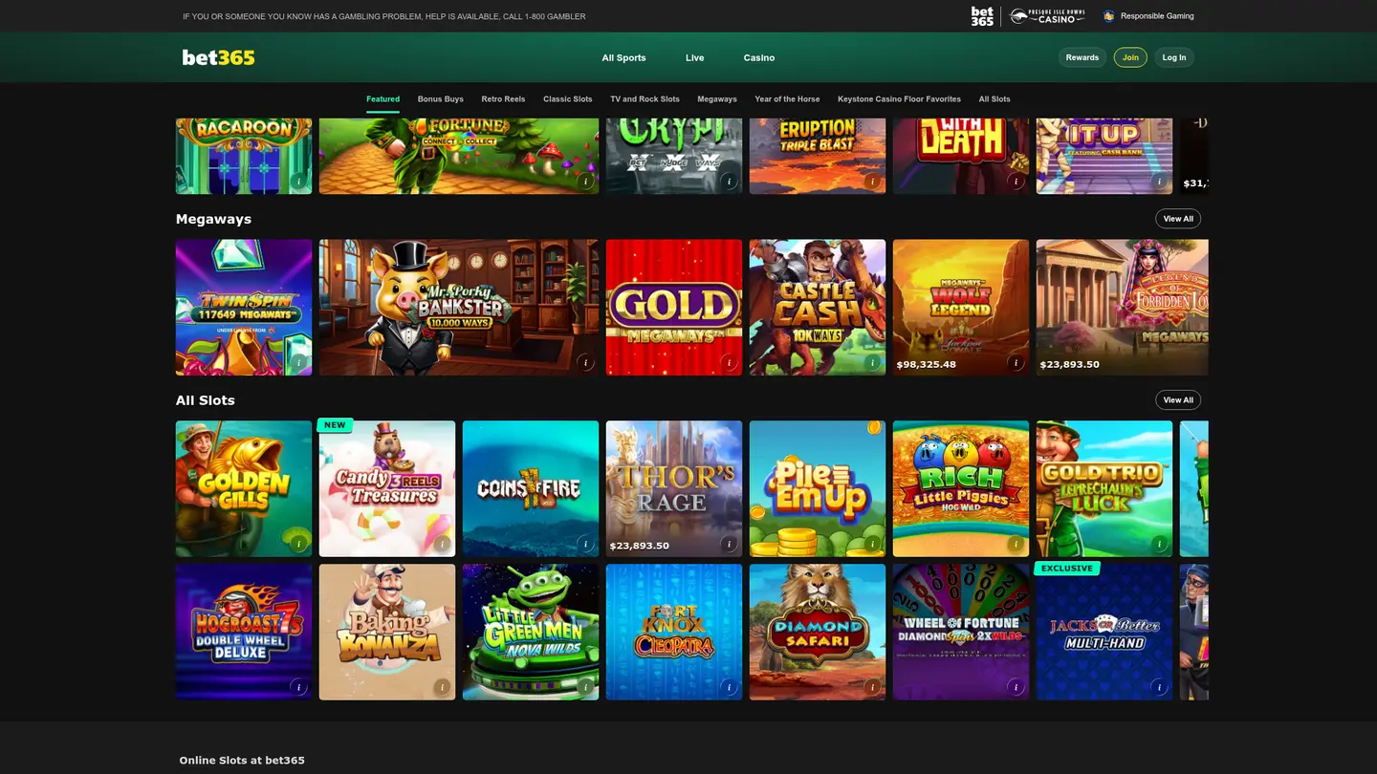Click the Rewards button
This screenshot has height=774, width=1377.
pos(1082,57)
